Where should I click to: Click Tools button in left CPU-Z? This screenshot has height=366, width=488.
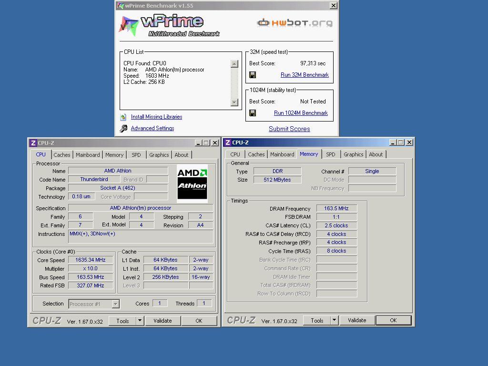(x=122, y=321)
